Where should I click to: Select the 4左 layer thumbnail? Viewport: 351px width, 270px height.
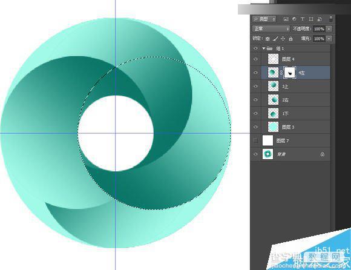pos(273,73)
